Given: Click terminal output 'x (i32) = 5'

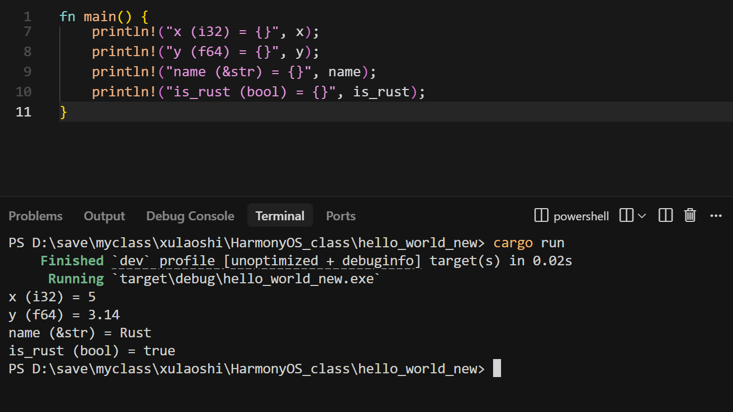Looking at the screenshot, I should point(52,297).
